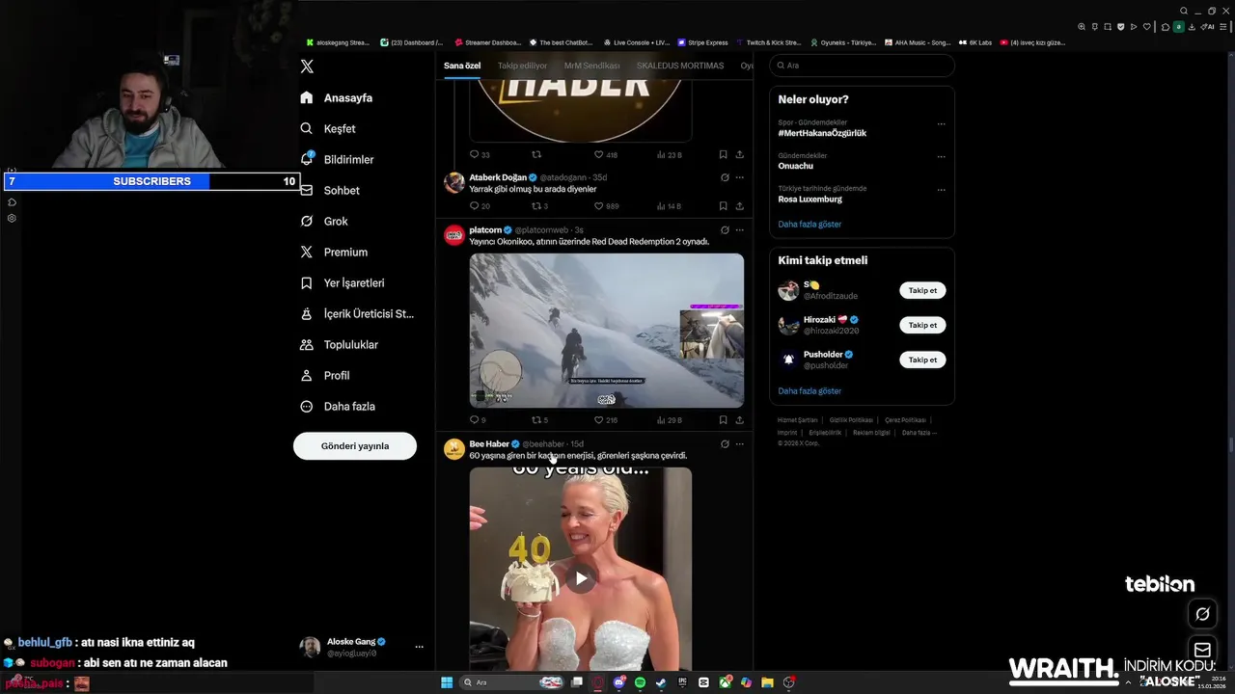Share Ataberk Doğan's post

point(740,206)
